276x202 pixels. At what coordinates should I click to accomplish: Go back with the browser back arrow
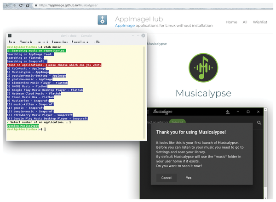click(x=7, y=5)
